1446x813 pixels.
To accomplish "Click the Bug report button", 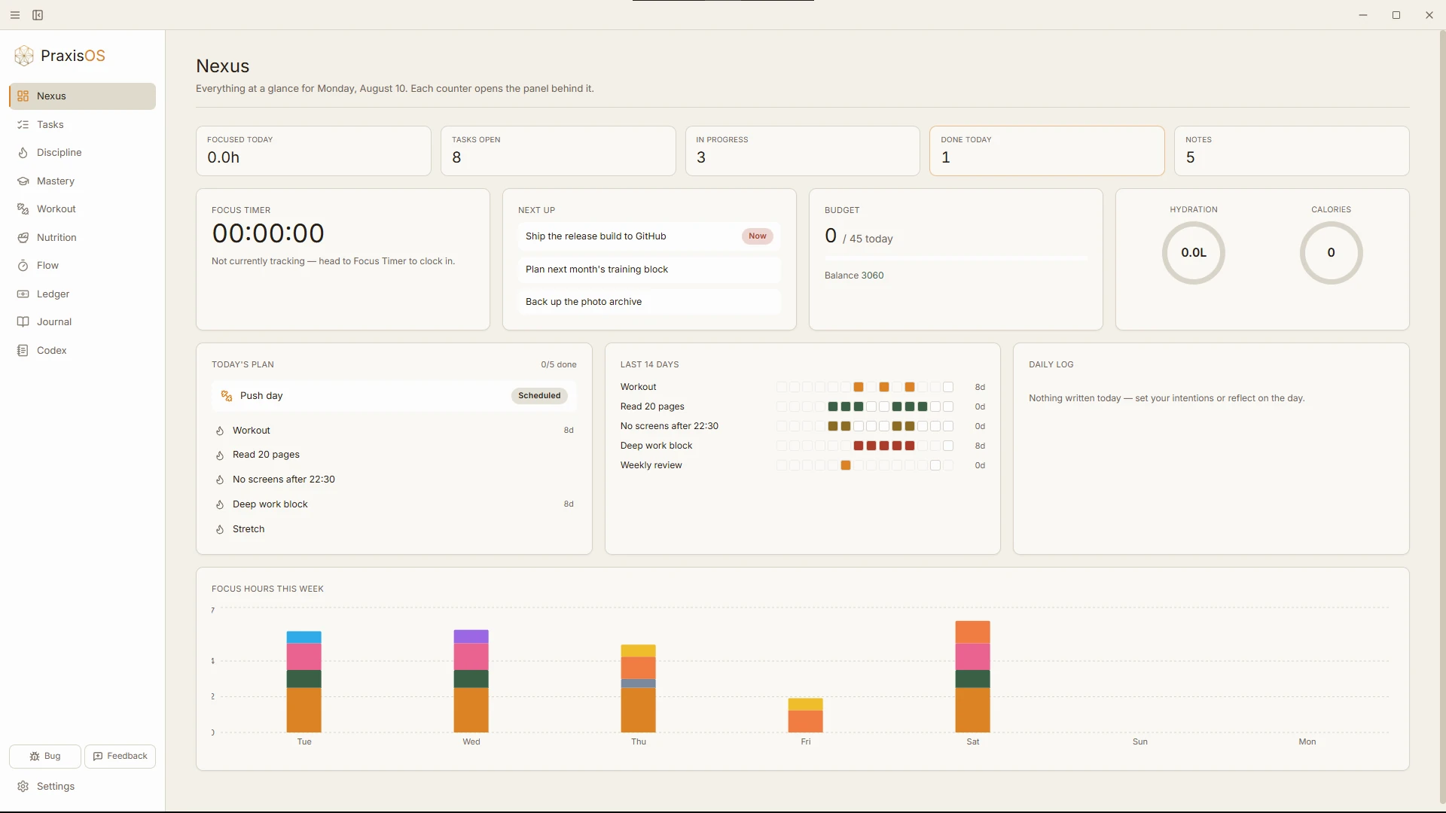I will (45, 757).
